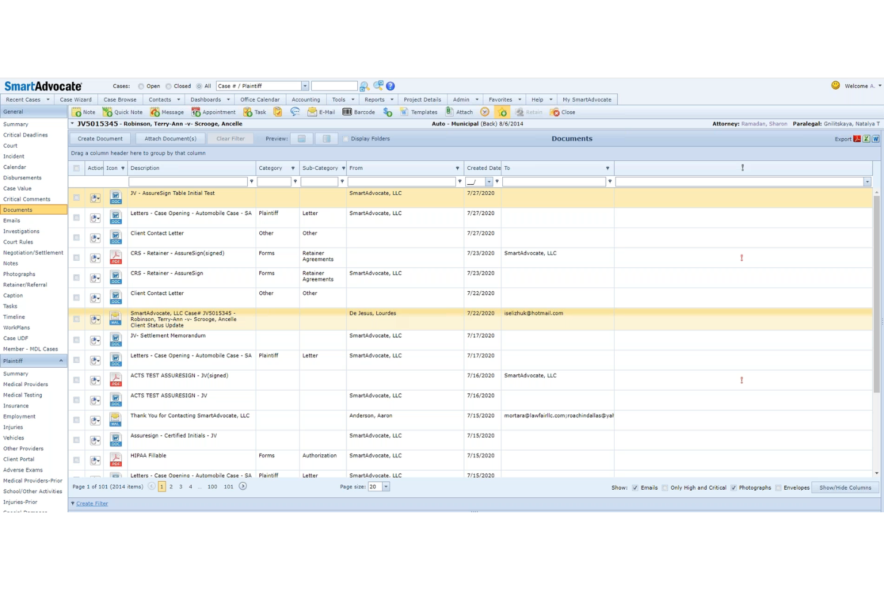
Task: Click the case search text field
Action: tap(334, 86)
